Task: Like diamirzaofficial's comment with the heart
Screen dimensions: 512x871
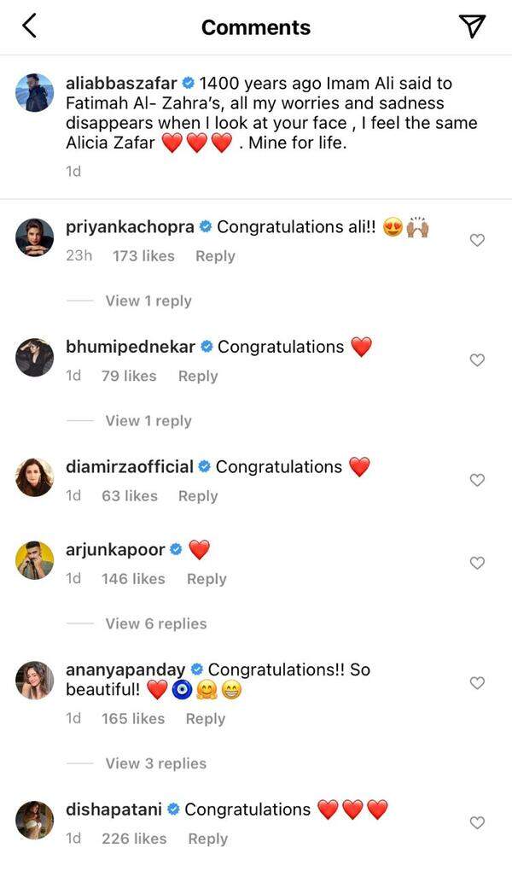Action: tap(478, 480)
